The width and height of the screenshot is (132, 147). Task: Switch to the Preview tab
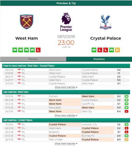pos(33,59)
